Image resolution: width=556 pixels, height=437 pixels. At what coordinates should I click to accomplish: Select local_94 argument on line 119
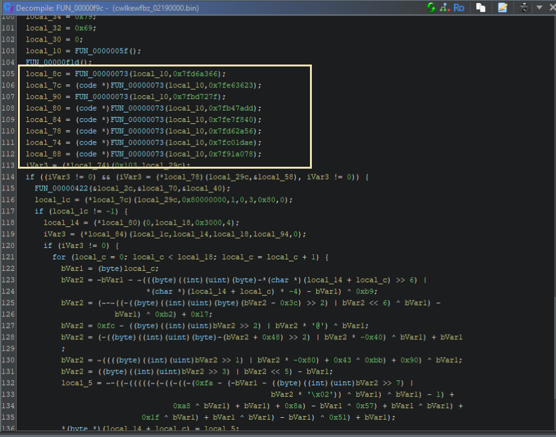tap(271, 234)
